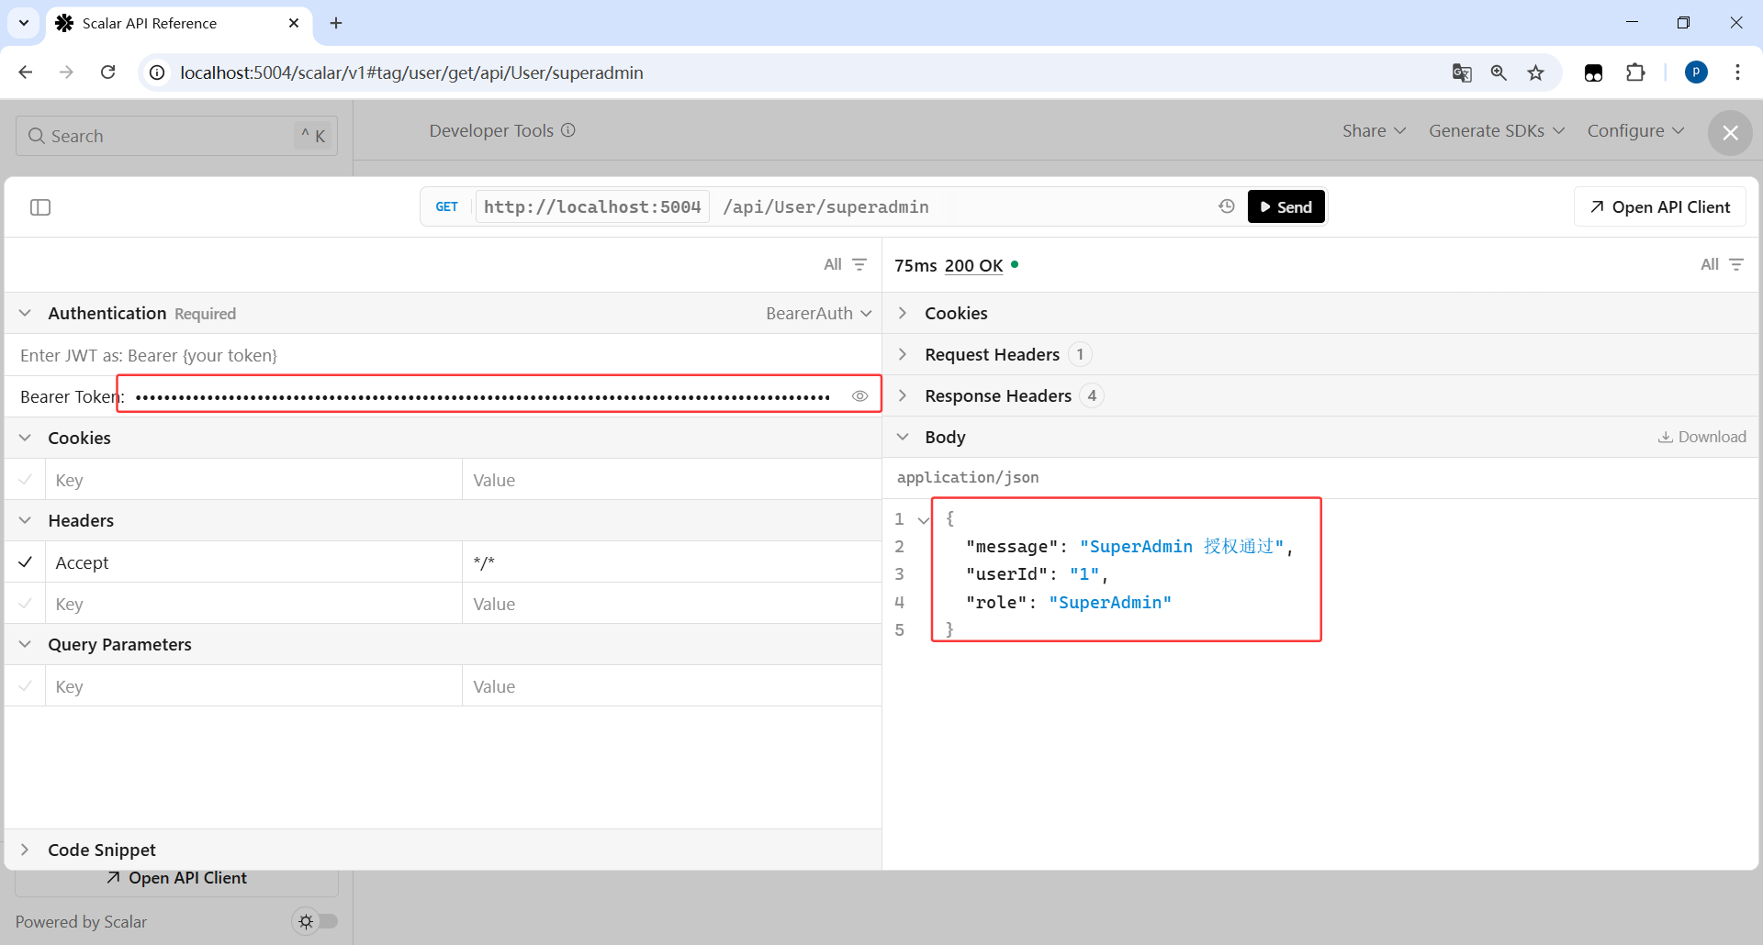Image resolution: width=1763 pixels, height=945 pixels.
Task: Edit the Accept header value */*
Action: 672,562
